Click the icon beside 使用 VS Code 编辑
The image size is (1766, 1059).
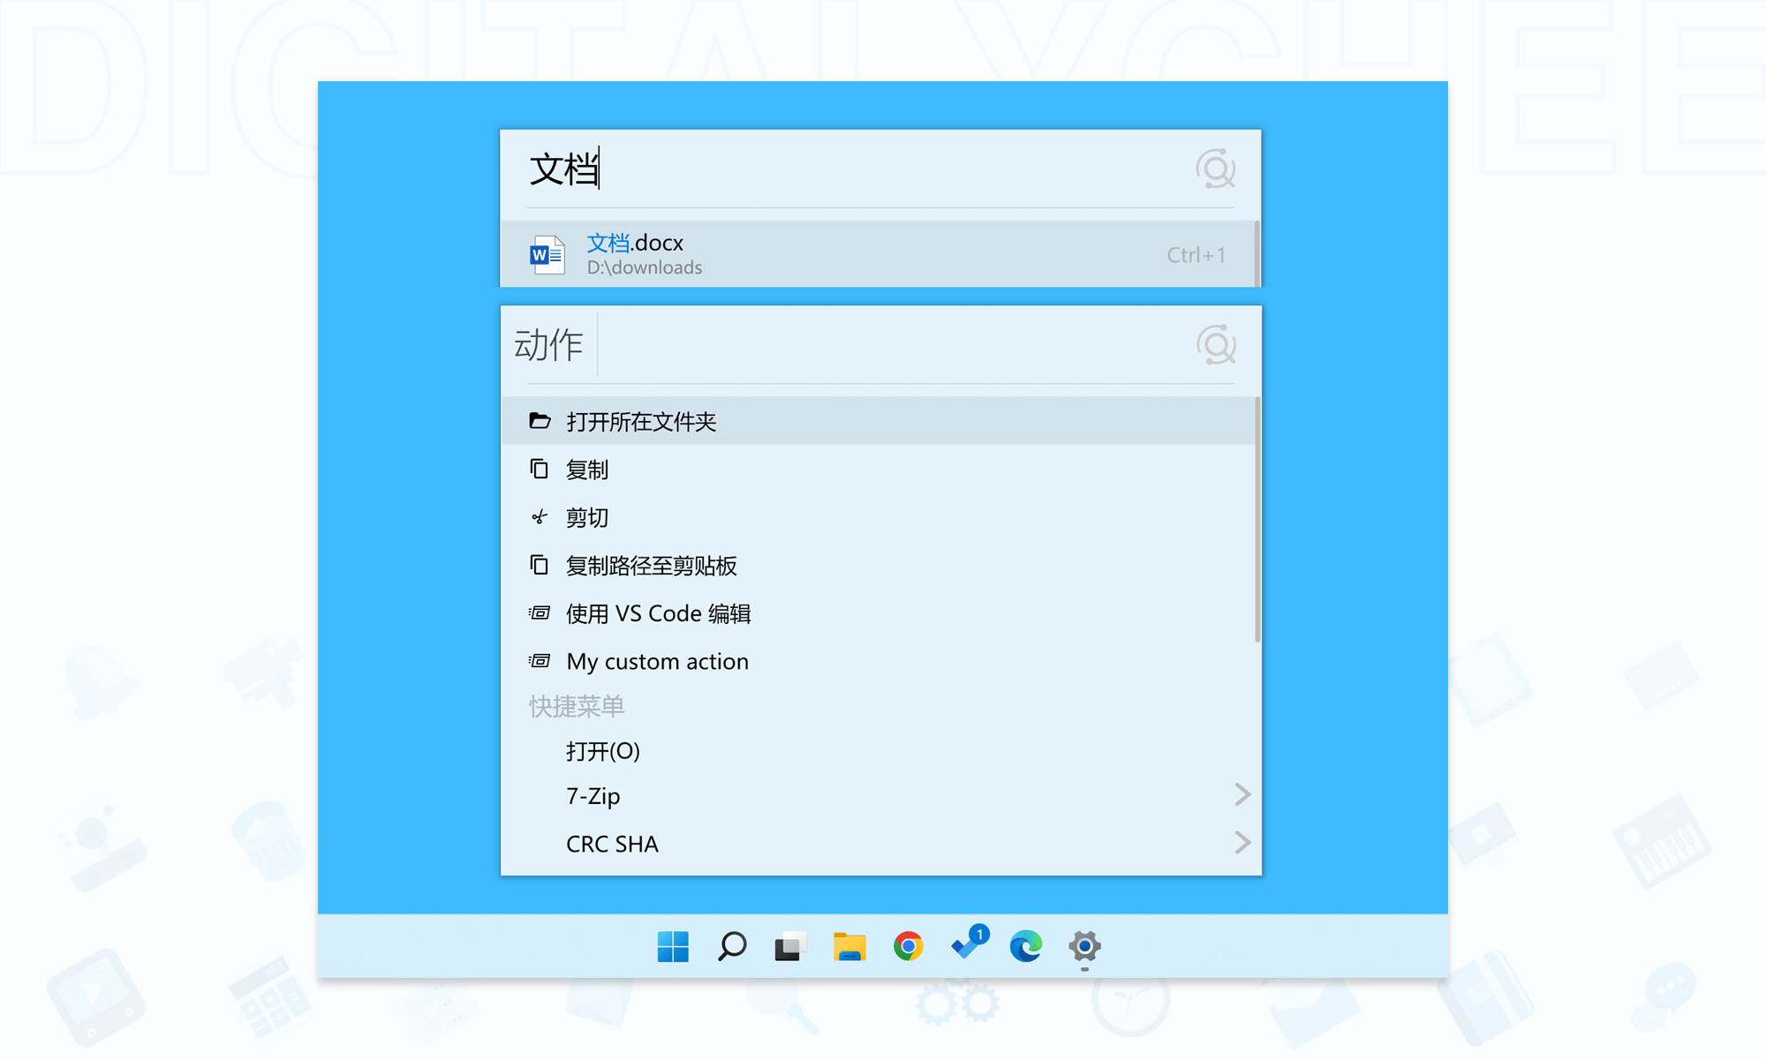coord(540,612)
